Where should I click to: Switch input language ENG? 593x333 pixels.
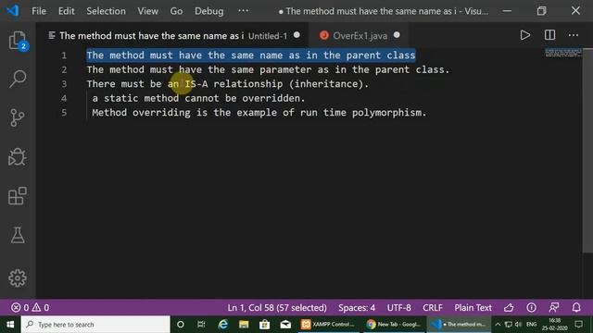tap(531, 325)
